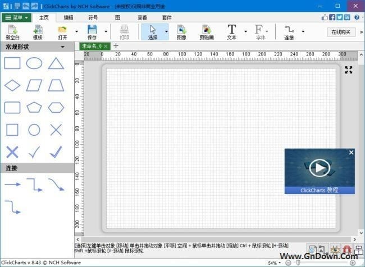Open the 54% zoom level dropdown
This screenshot has width=365, height=267.
(x=274, y=263)
